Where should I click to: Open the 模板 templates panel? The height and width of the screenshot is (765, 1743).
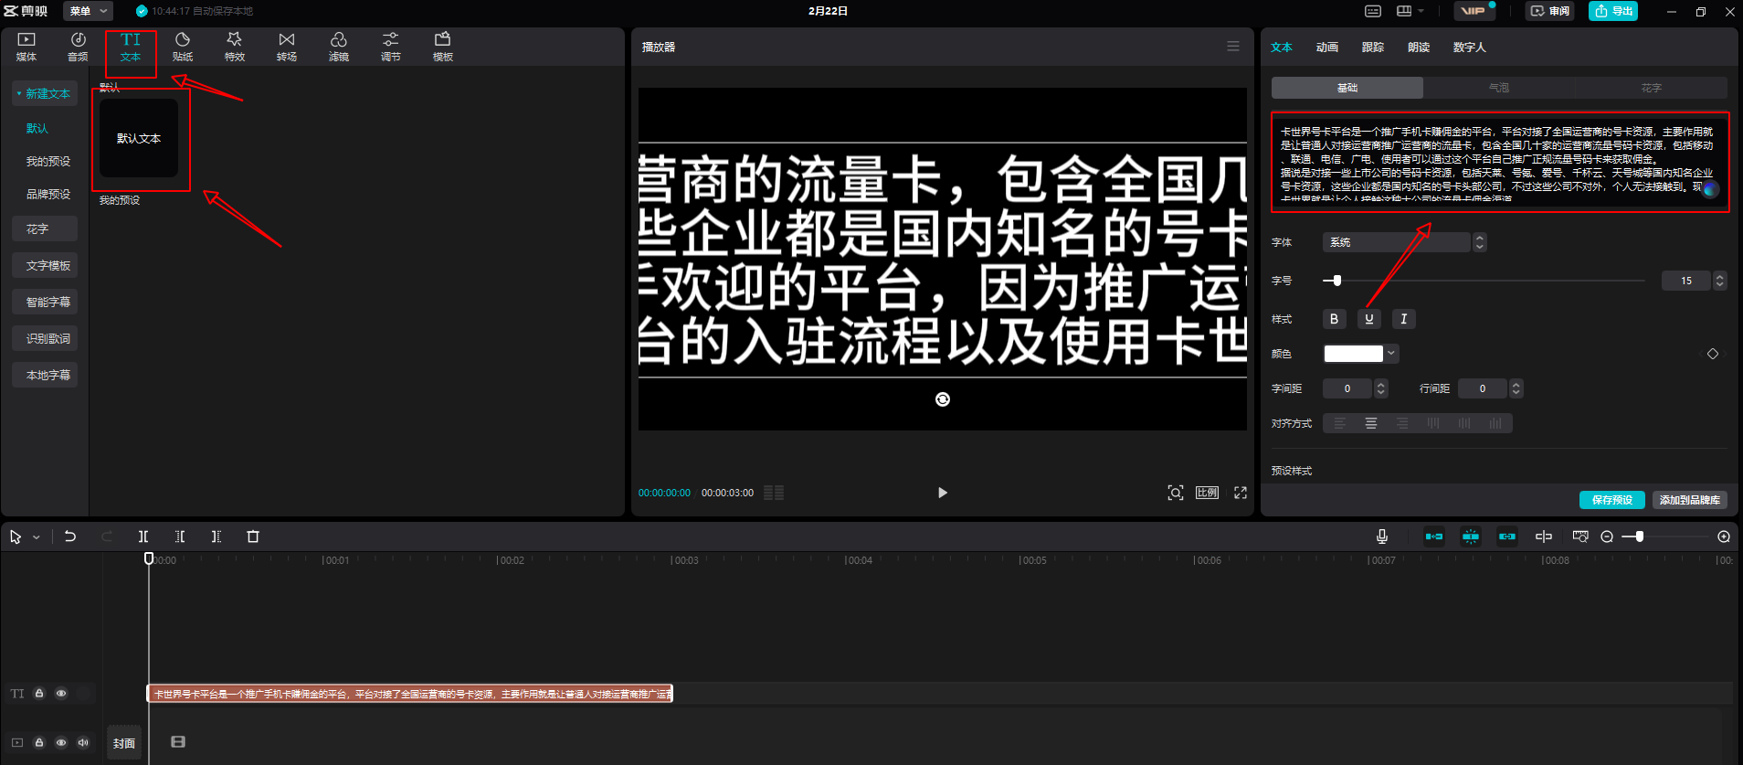tap(443, 47)
